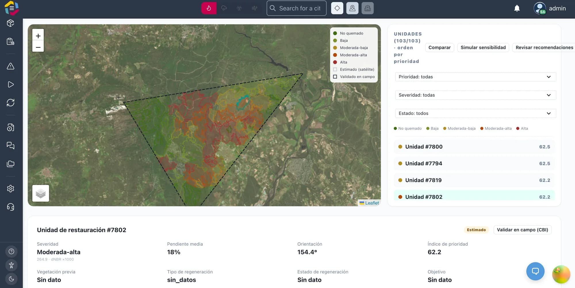Open the headset support icon
575x288 pixels.
pos(11,207)
